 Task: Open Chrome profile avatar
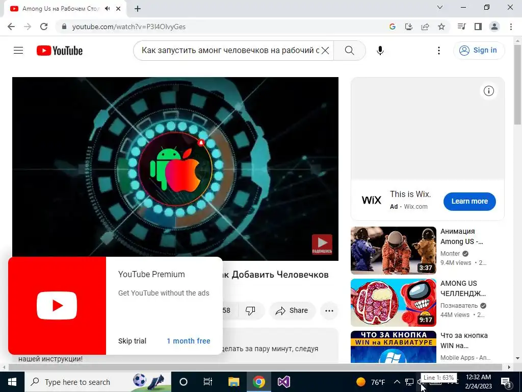pyautogui.click(x=494, y=27)
